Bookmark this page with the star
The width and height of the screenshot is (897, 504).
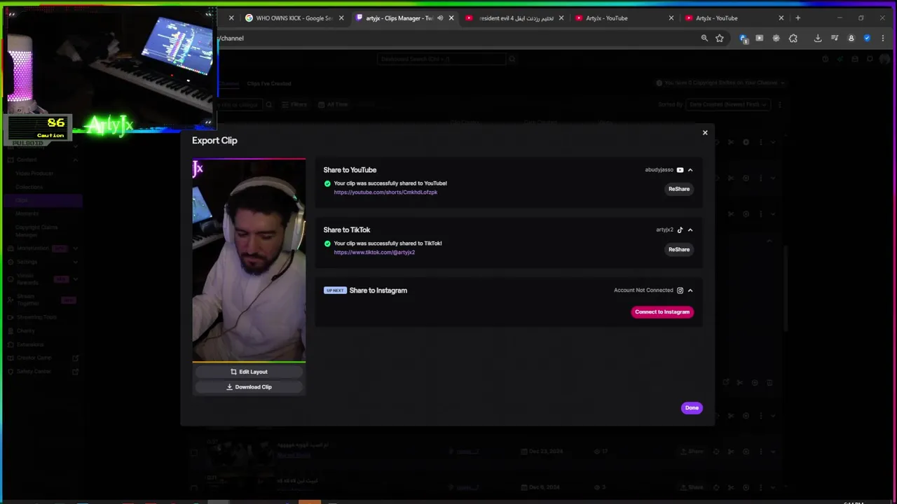[x=720, y=38]
